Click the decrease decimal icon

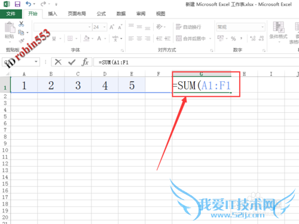[x=261, y=38]
